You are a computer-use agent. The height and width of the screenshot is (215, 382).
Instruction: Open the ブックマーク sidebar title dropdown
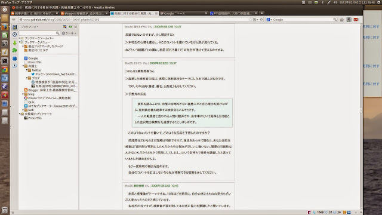pos(30,27)
